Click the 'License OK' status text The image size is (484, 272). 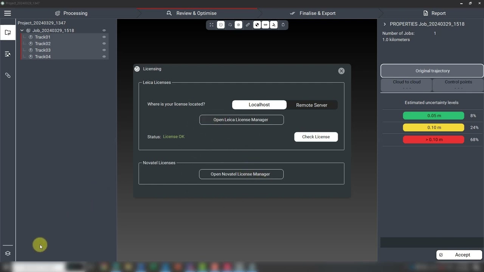174,137
